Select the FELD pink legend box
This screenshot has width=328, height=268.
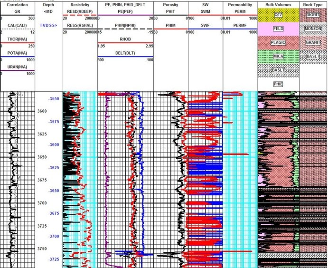279,29
